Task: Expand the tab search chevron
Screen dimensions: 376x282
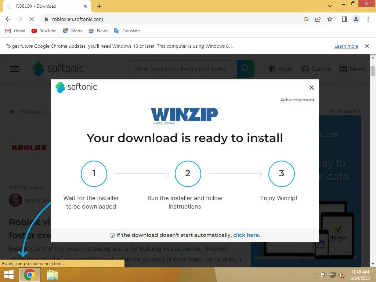Action: (x=330, y=6)
